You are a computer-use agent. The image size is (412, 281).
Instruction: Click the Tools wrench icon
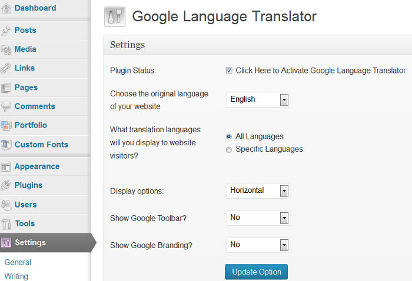click(6, 224)
